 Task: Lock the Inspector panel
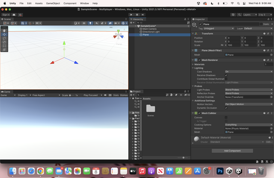268,19
